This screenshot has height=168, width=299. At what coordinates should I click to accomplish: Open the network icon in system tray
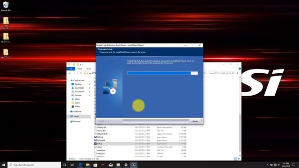[275, 165]
